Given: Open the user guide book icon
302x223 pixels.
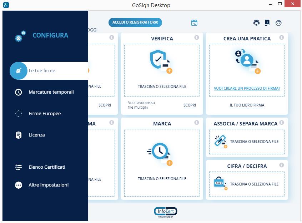Looking at the screenshot, I should pyautogui.click(x=267, y=23).
